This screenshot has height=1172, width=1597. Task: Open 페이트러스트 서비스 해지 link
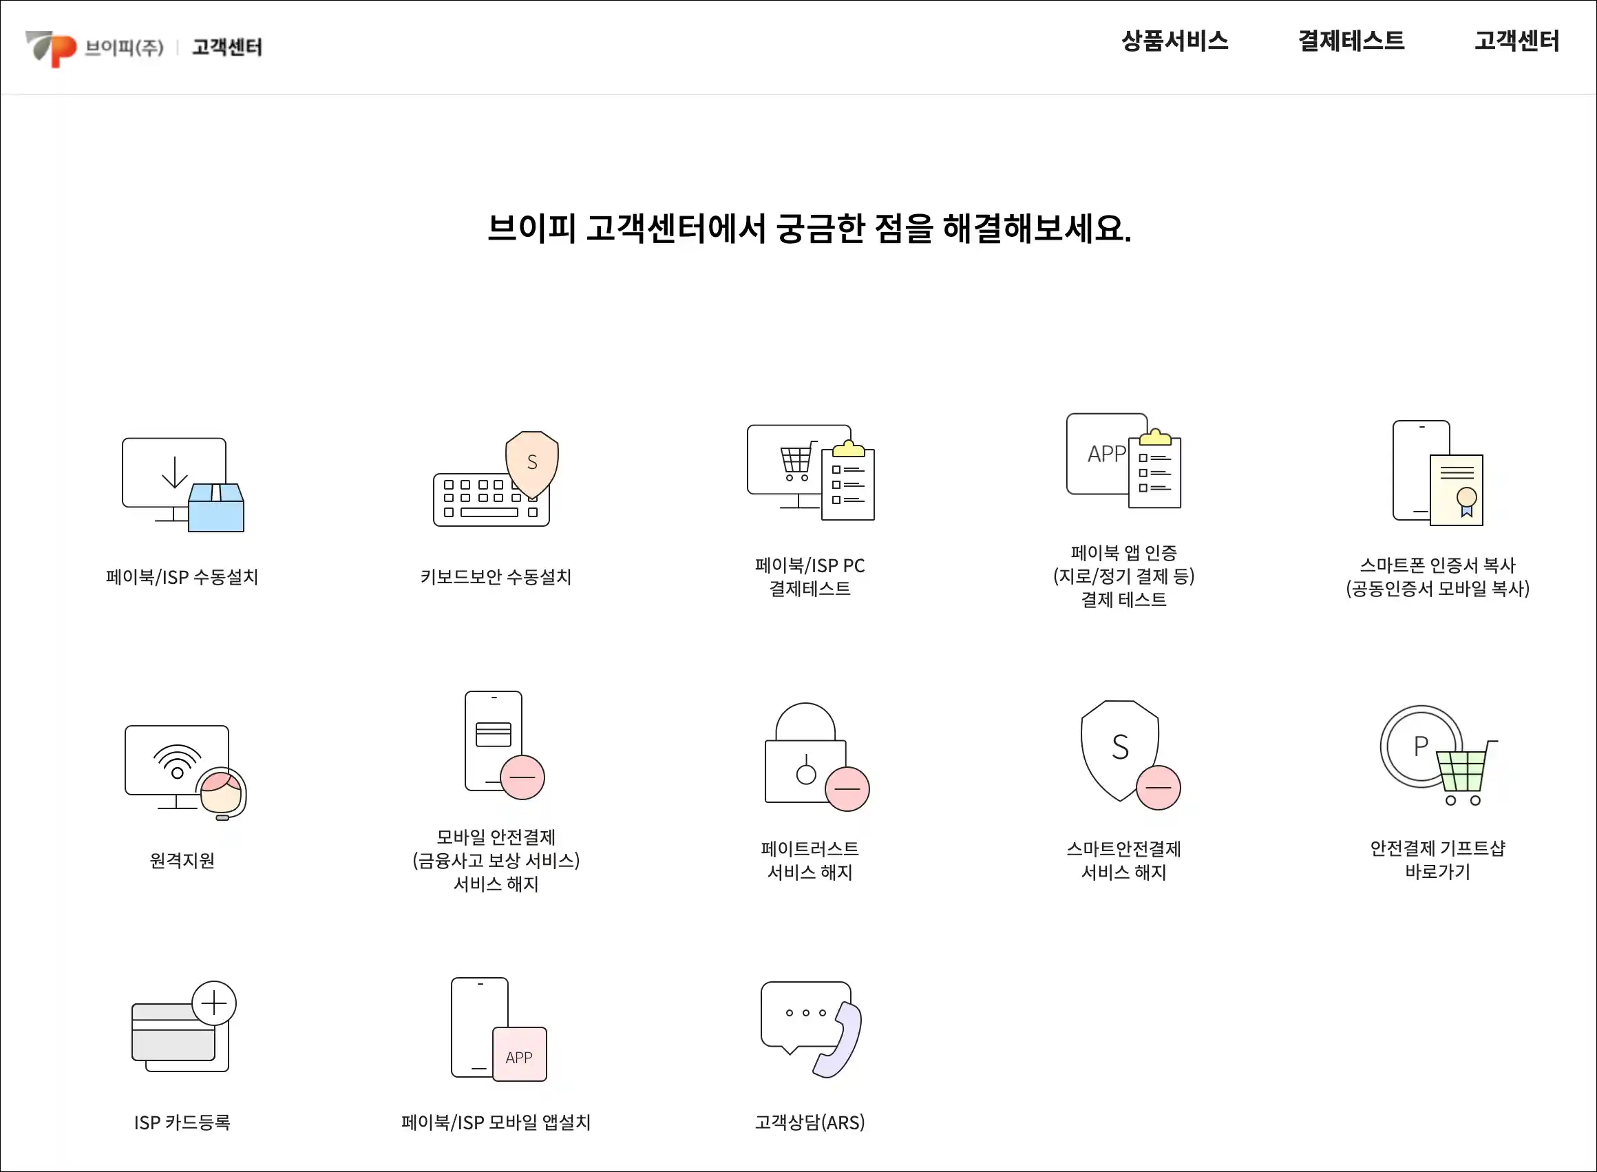point(810,861)
